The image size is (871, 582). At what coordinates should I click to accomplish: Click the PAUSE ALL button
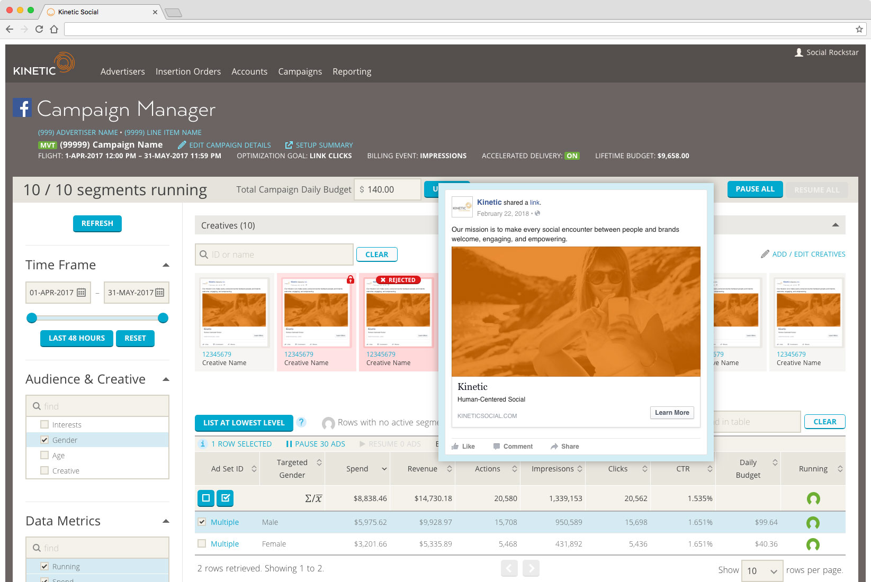pos(755,189)
